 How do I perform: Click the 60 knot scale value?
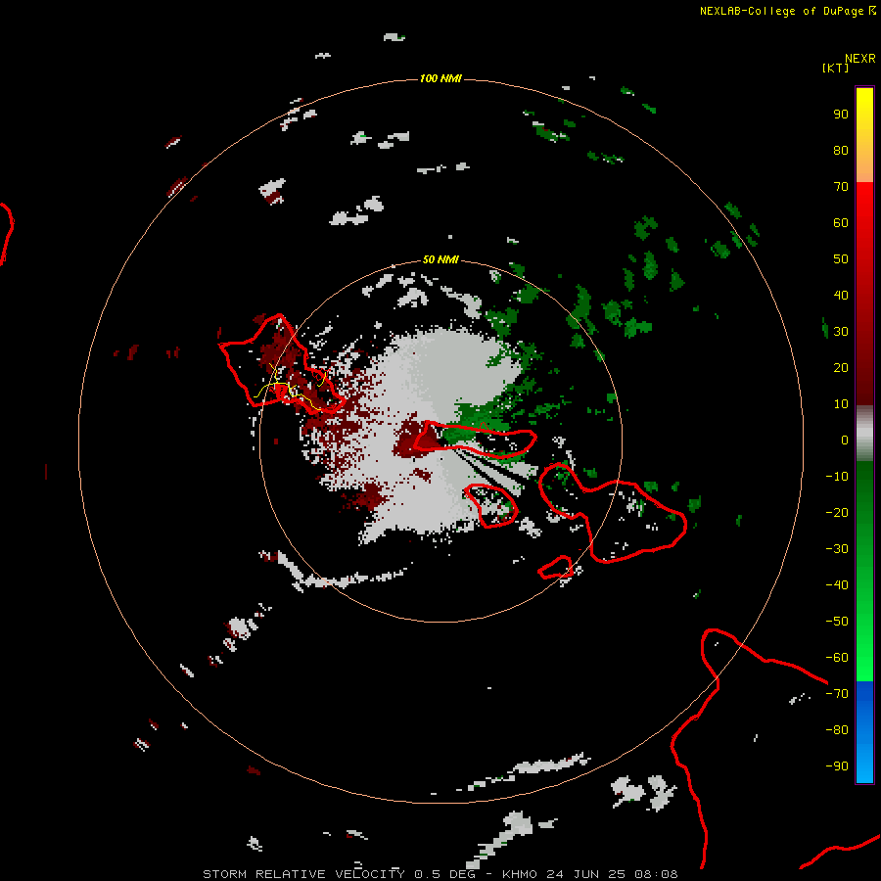click(x=841, y=223)
